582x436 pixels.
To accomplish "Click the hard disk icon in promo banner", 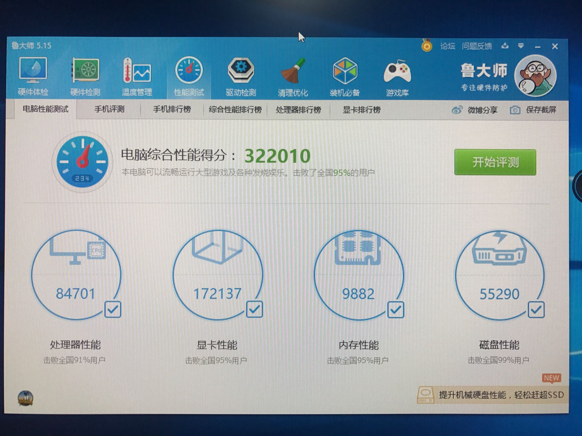I will [x=425, y=395].
